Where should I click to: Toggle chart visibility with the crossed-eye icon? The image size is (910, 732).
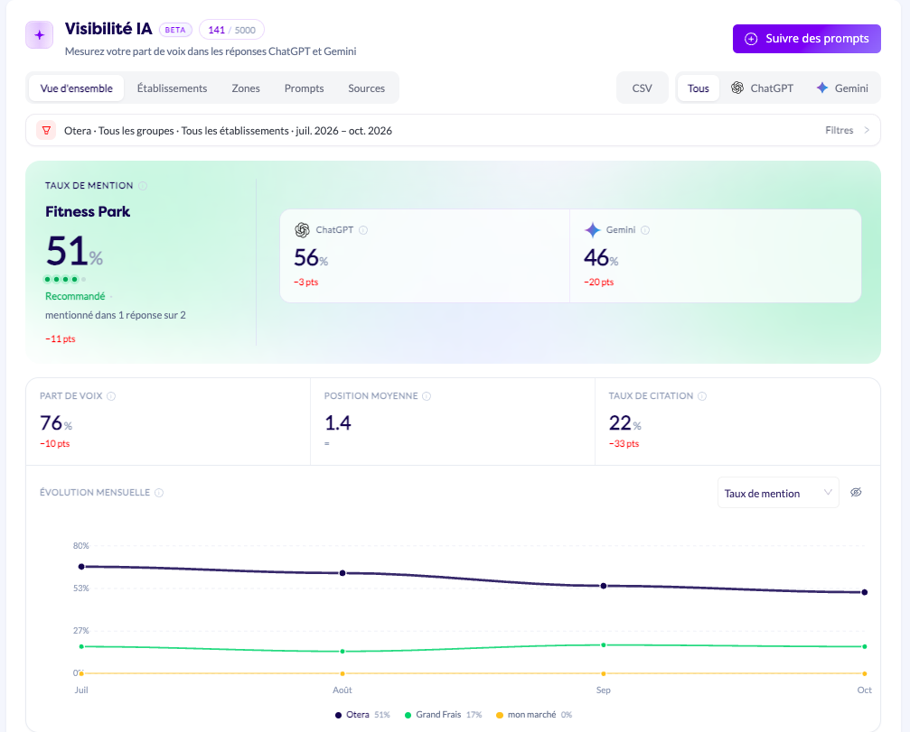[x=856, y=493]
